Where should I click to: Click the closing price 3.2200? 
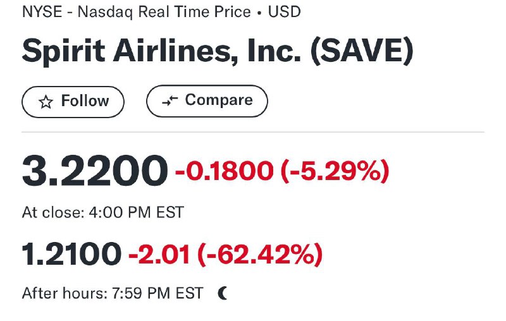tap(95, 171)
